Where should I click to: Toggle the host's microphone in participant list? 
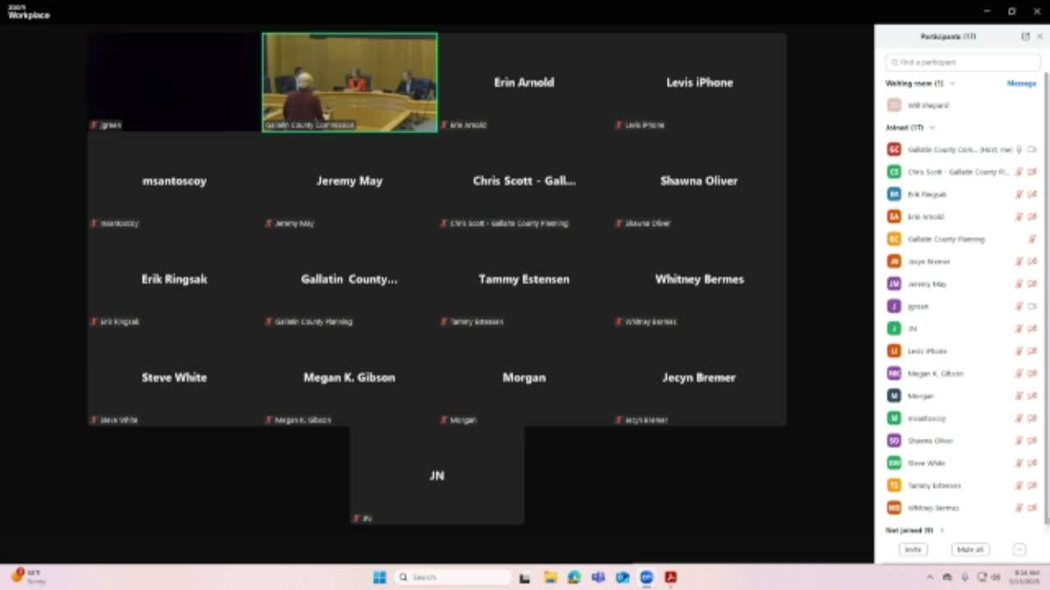pos(1019,149)
